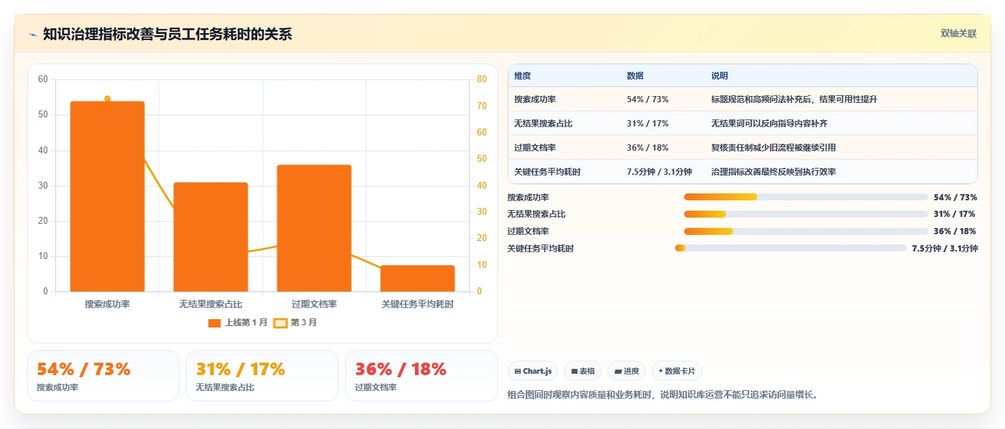Open the Chart.js tag pill
Viewport: 1005px width, 429px height.
tap(533, 371)
